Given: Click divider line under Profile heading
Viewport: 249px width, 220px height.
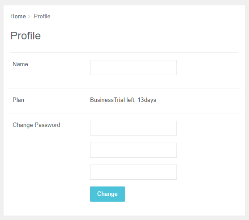Looking at the screenshot, I should (124, 52).
